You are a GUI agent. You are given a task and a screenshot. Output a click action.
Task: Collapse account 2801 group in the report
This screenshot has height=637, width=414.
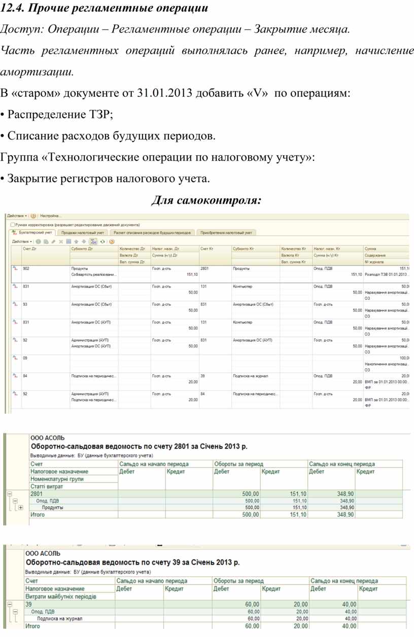[9, 493]
